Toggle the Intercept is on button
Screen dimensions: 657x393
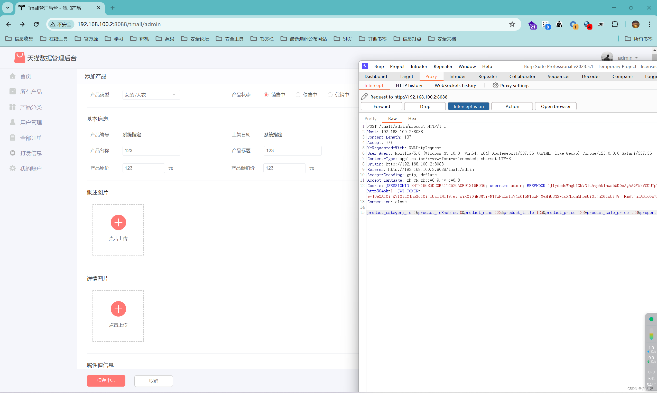click(468, 106)
